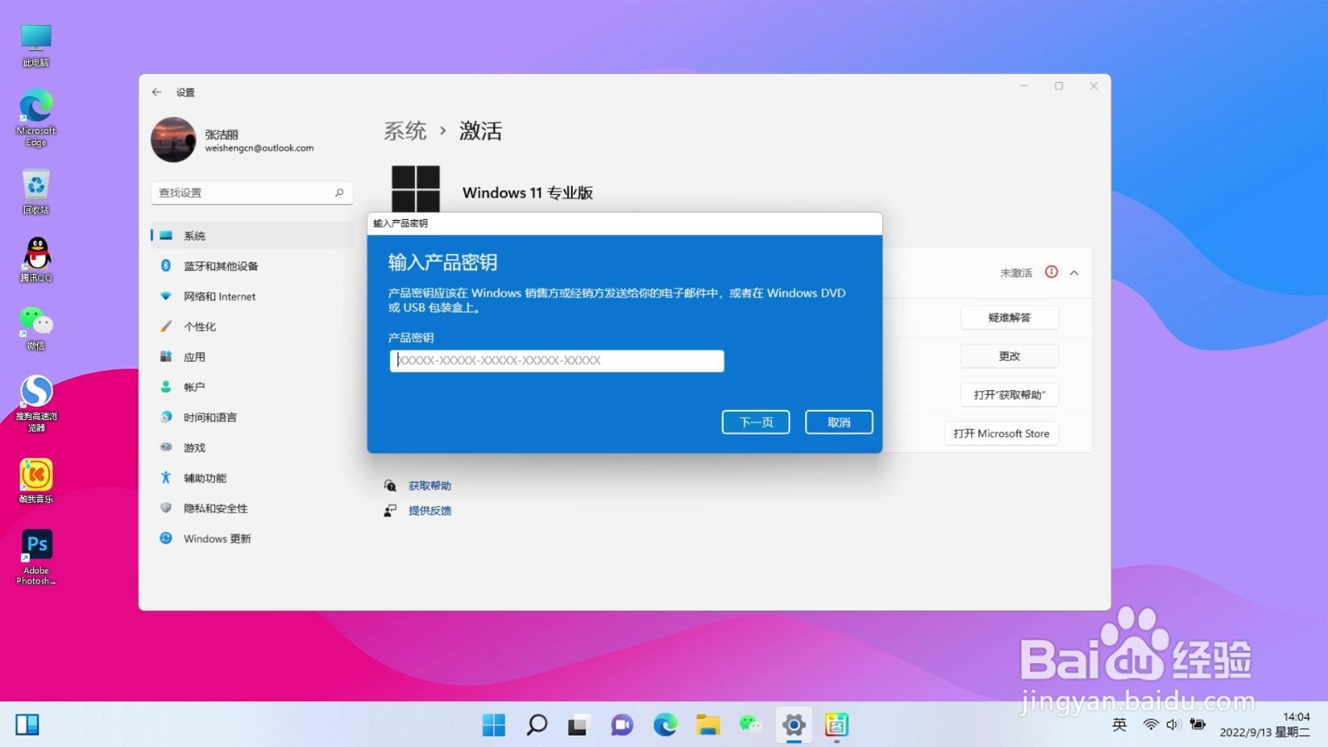Screen dimensions: 1328x747
Task: Open Windows 更新 settings category
Action: 252,539
